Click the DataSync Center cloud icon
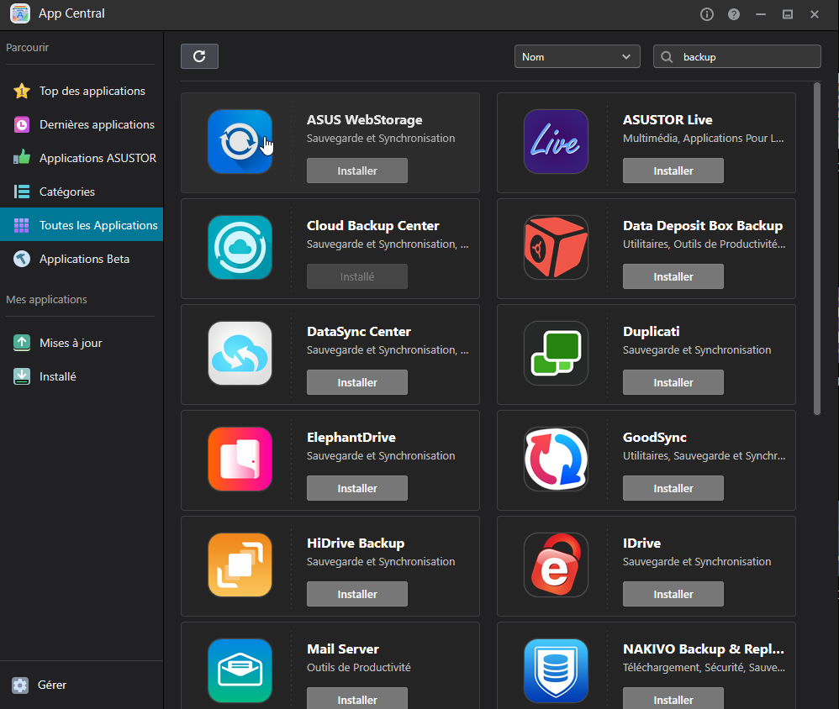The height and width of the screenshot is (709, 839). (x=240, y=354)
